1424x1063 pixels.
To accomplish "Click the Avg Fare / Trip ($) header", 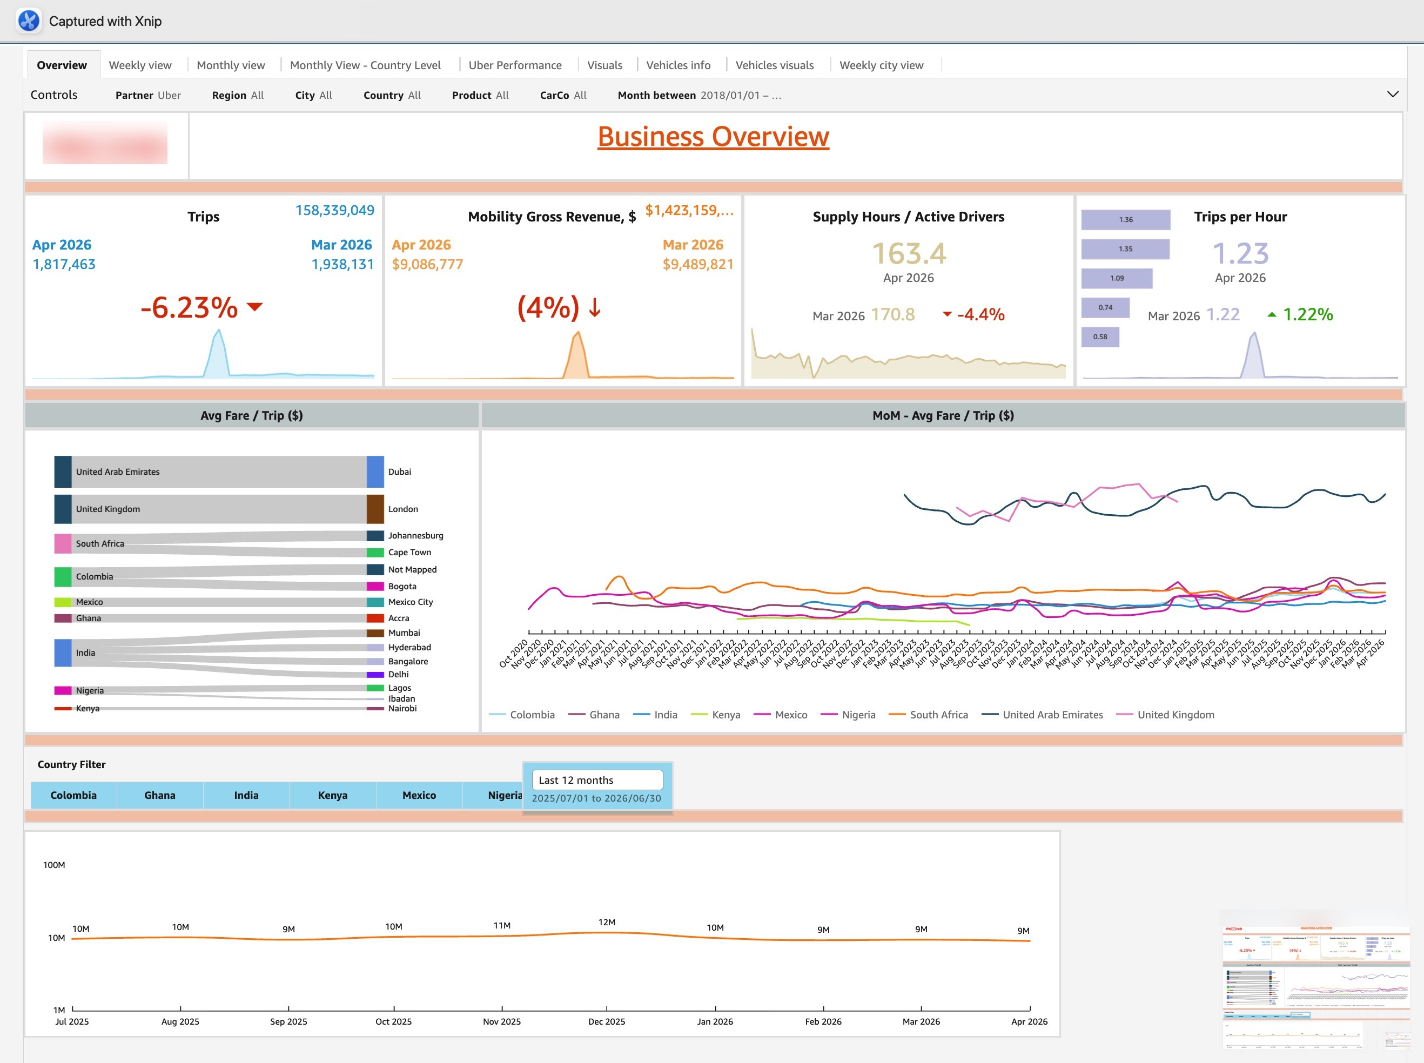I will coord(252,416).
